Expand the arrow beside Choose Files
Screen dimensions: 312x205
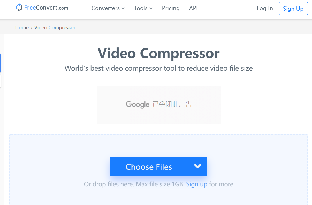(197, 167)
